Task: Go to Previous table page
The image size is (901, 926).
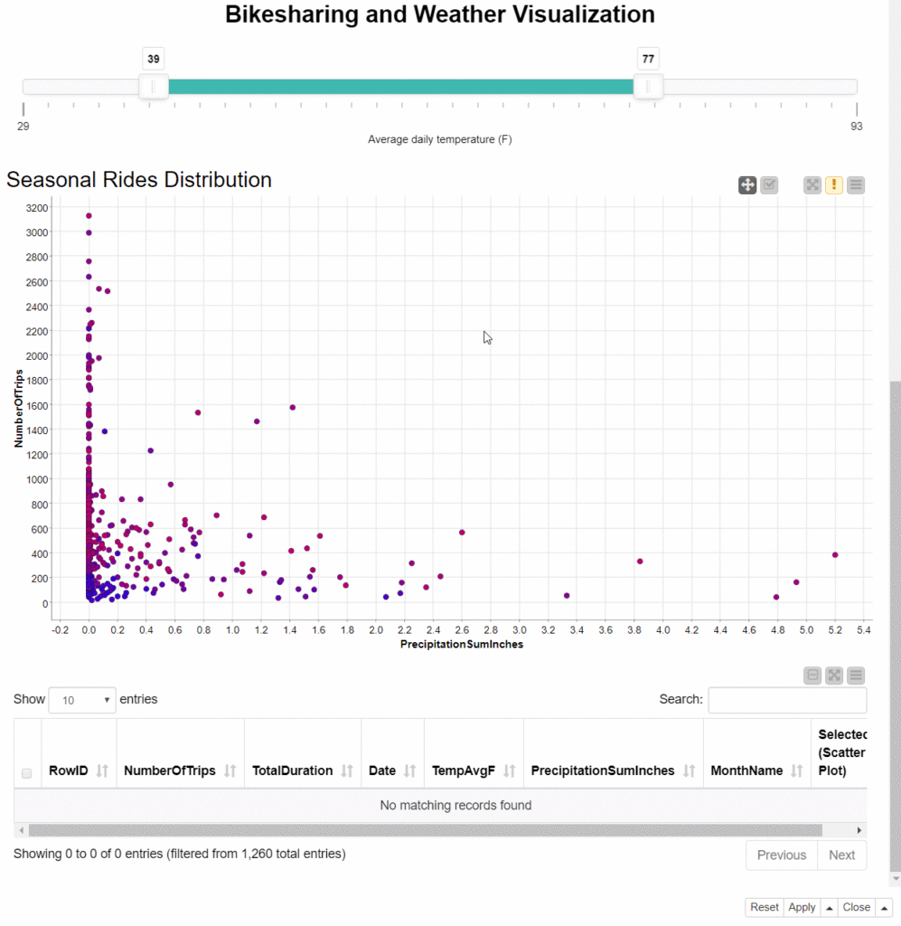Action: (781, 855)
